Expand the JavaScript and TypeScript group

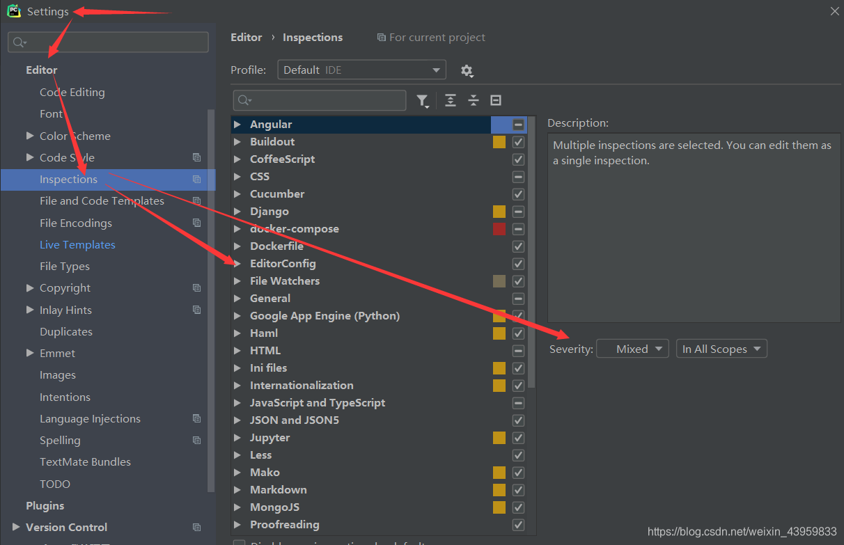pyautogui.click(x=237, y=403)
